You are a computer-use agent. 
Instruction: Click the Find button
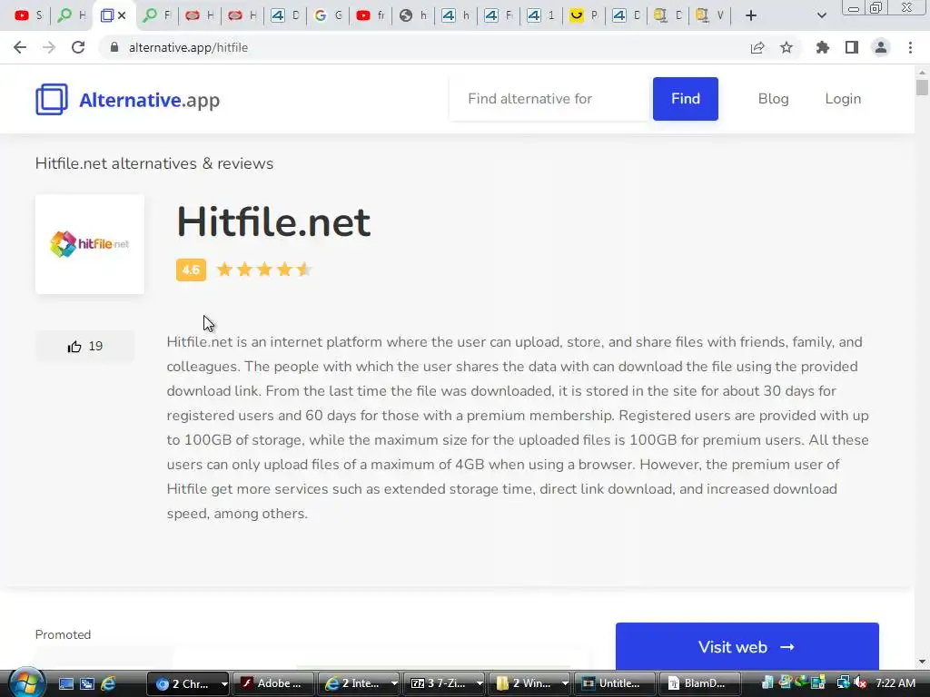[x=685, y=99]
